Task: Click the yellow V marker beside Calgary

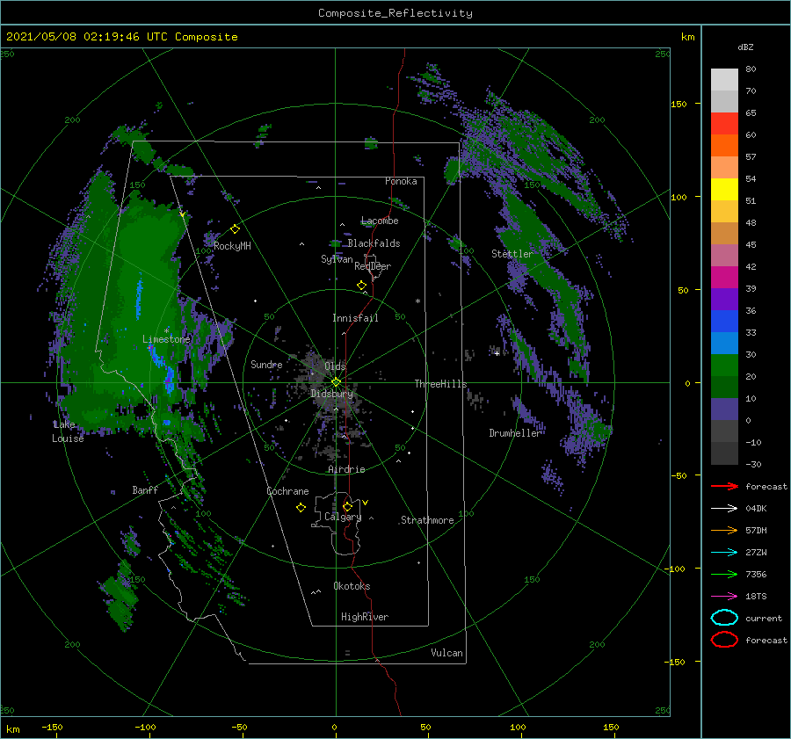Action: (x=366, y=503)
